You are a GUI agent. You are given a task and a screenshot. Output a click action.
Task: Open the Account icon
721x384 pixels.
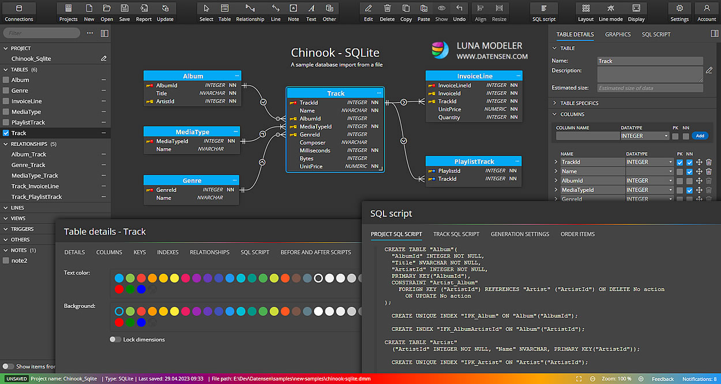pyautogui.click(x=707, y=11)
